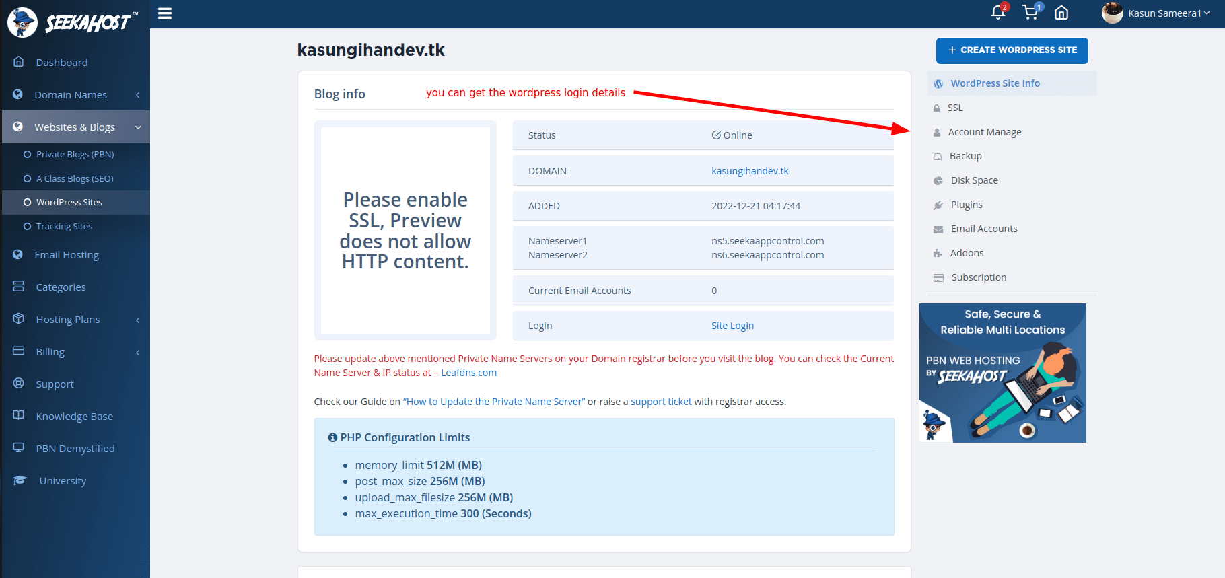The image size is (1225, 578).
Task: Click the SSL padlock icon
Action: (936, 108)
